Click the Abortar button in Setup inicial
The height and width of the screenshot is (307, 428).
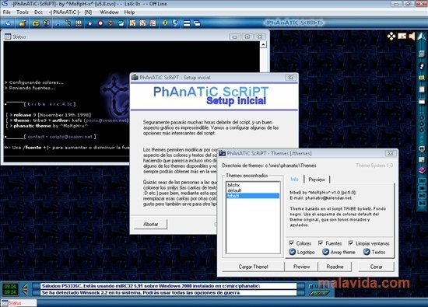(150, 224)
